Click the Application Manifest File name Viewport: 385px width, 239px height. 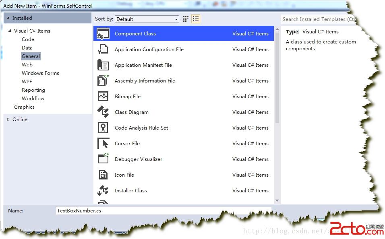point(143,65)
